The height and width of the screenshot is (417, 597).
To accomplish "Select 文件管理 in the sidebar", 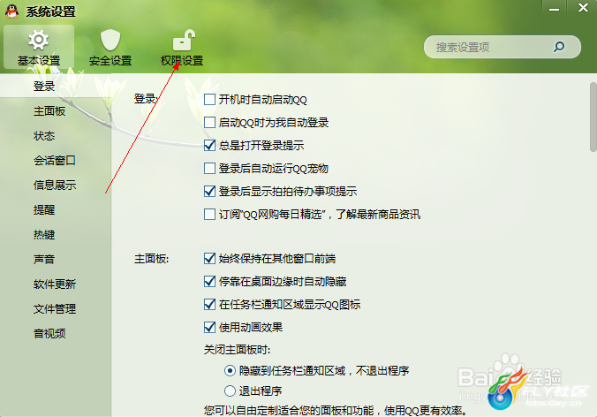I will (55, 309).
